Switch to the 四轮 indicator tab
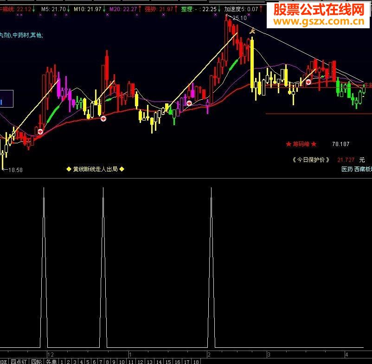Viewport: 372px width, 364px height. point(37,362)
